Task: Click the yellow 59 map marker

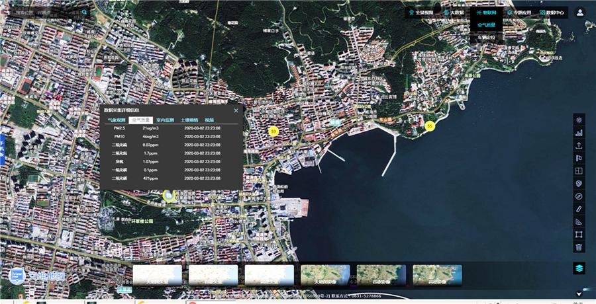Action: [x=273, y=132]
